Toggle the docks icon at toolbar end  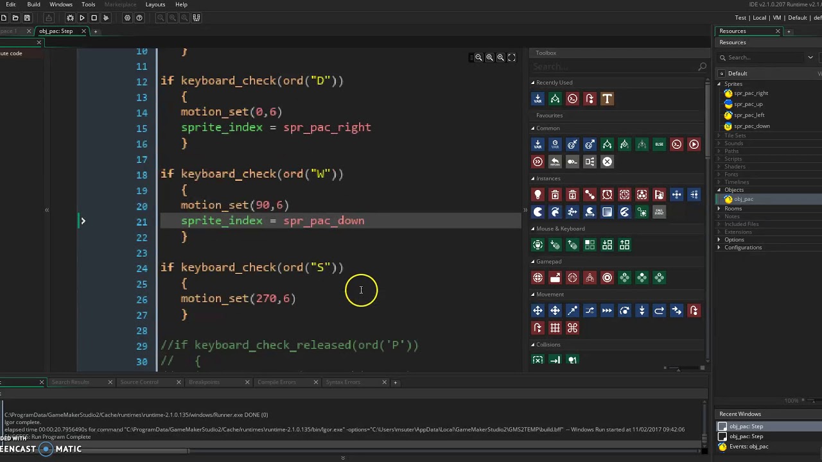tap(197, 18)
